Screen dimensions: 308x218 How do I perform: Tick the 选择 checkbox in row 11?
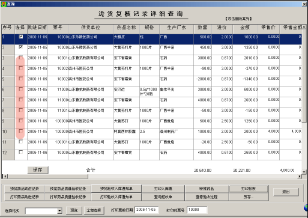click(21, 142)
